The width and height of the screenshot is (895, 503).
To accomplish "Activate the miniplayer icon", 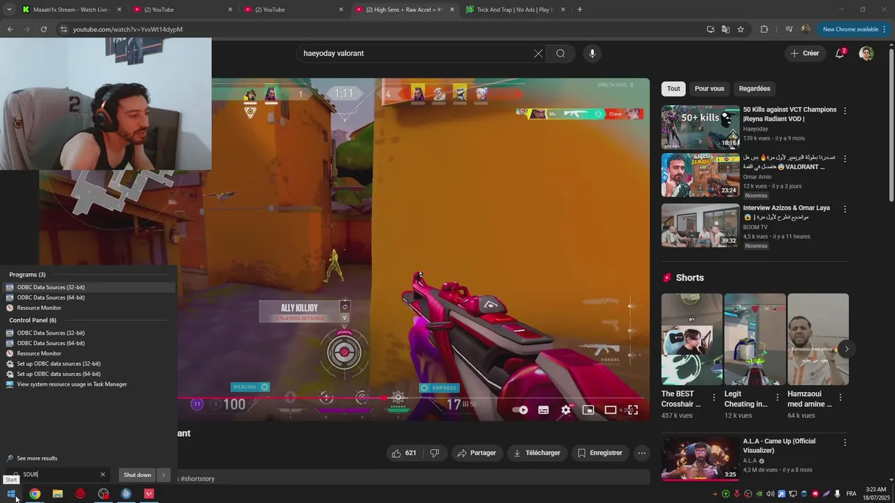I will pyautogui.click(x=588, y=410).
